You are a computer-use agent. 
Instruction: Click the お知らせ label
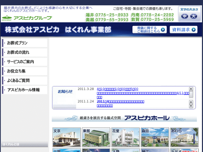65,91
